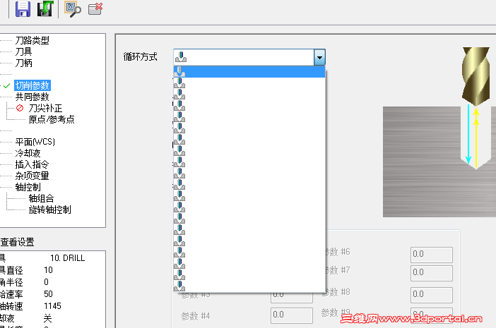Click the feed rate value 50
Screen dimensions: 496x328
coord(48,294)
